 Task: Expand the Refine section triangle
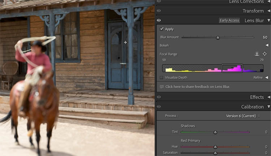(x=267, y=77)
